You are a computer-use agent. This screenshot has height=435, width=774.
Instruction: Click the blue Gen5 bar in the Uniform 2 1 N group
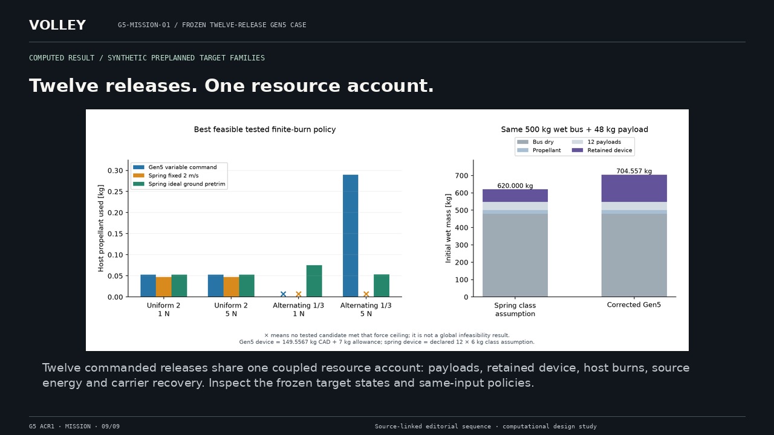tap(148, 286)
